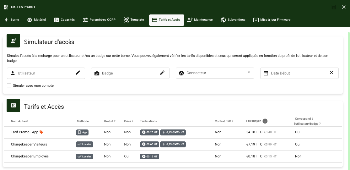Click the orange tag icon beside Tarif Promo
350x170 pixels.
(41, 132)
